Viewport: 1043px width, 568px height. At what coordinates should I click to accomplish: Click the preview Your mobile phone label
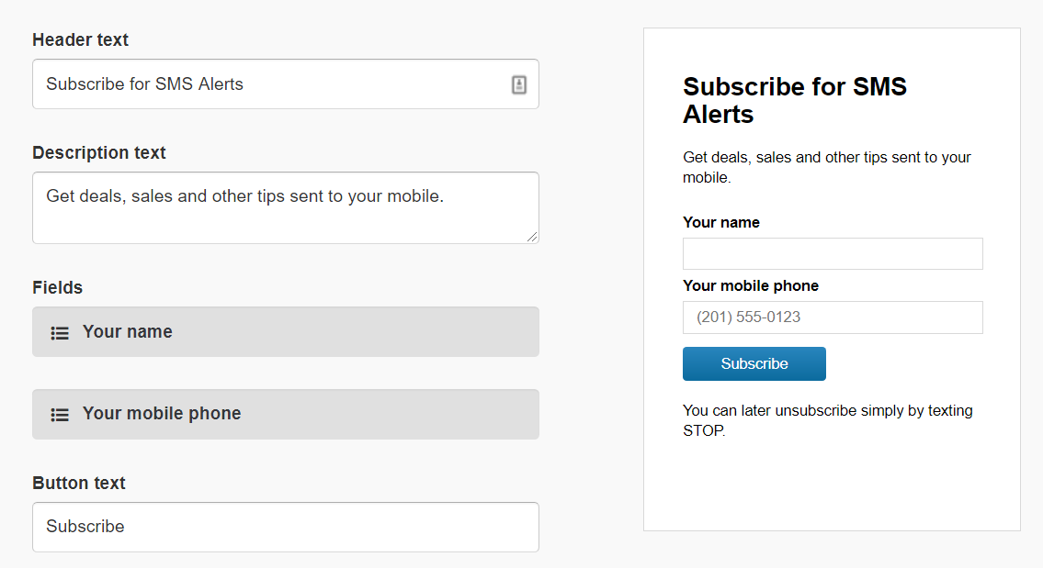(x=751, y=285)
